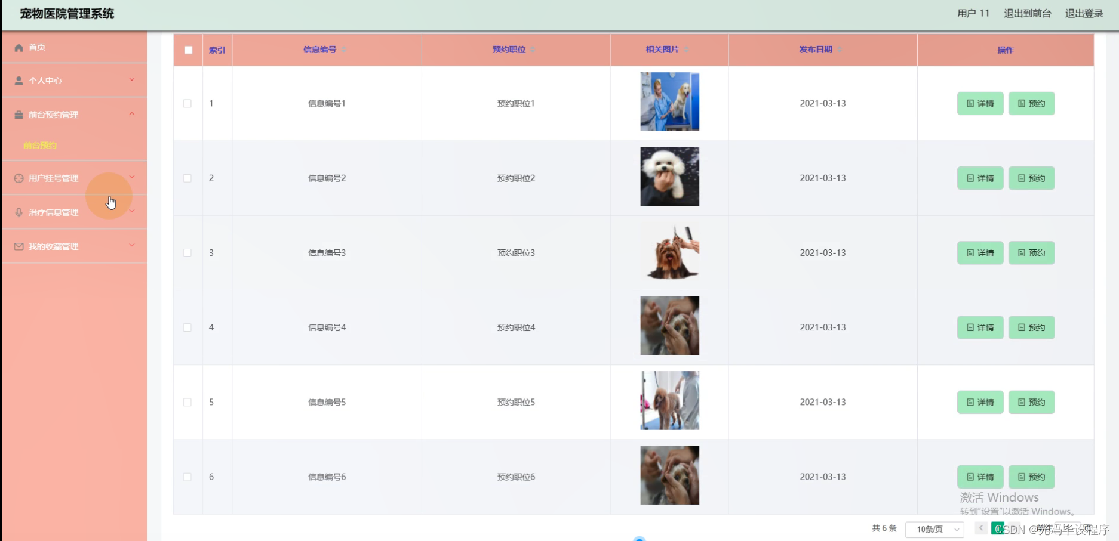Expand the 我的收藏管理 menu chevron
The height and width of the screenshot is (541, 1119).
click(x=132, y=245)
